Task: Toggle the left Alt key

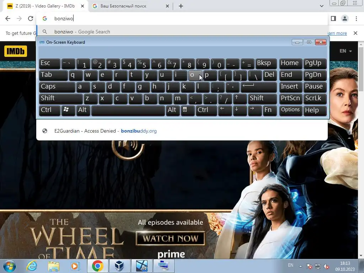Action: click(x=83, y=111)
